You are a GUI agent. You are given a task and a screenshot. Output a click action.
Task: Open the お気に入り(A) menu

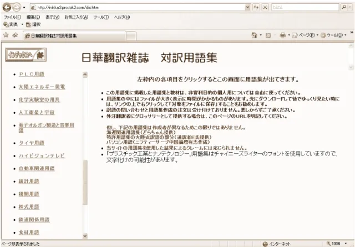pos(77,17)
